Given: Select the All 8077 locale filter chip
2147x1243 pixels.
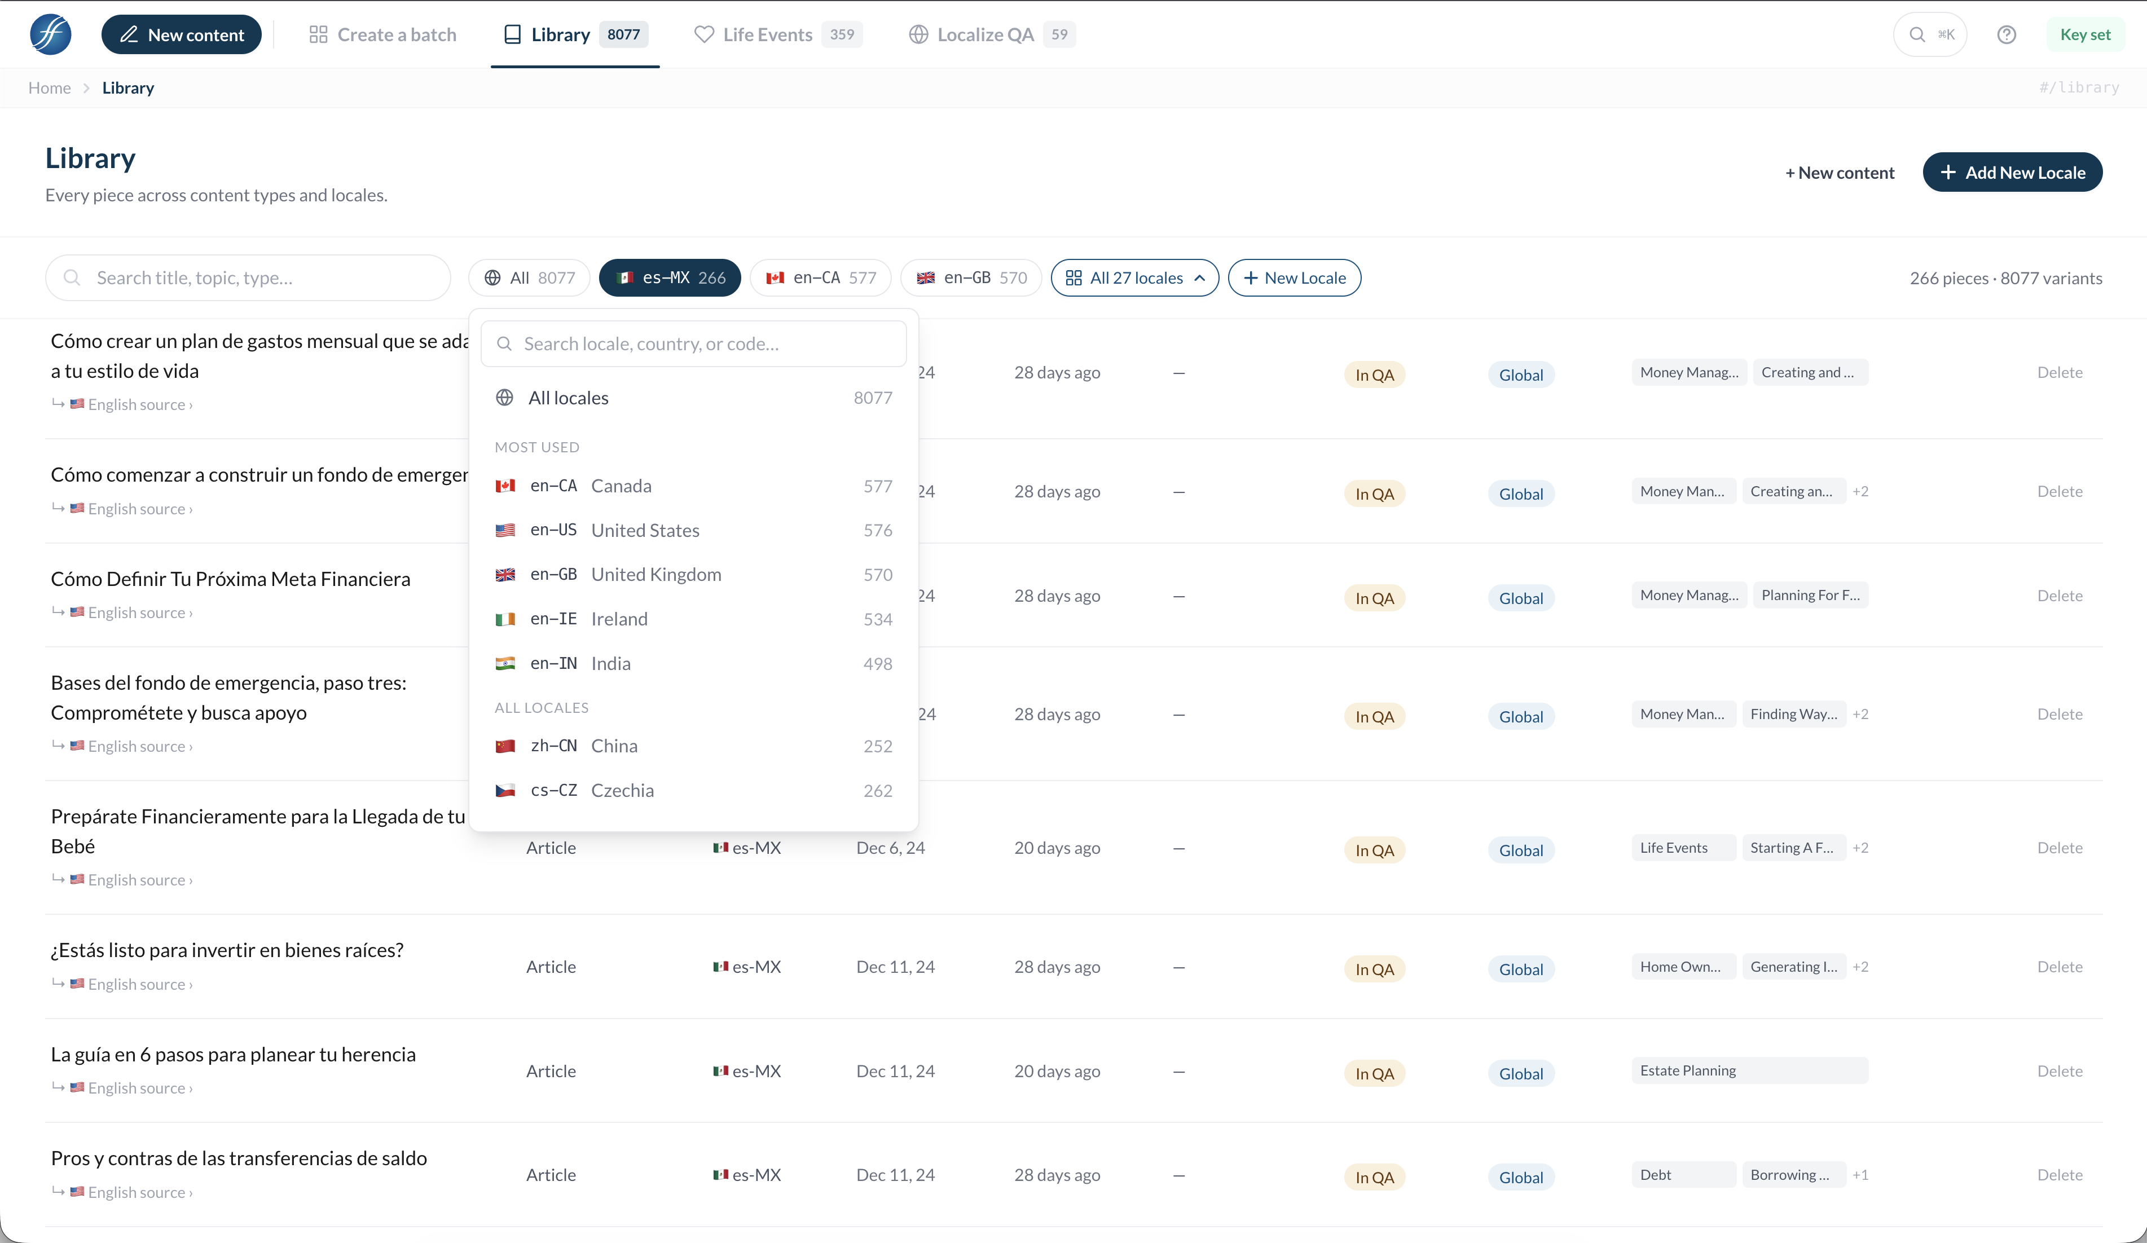Looking at the screenshot, I should click(529, 277).
